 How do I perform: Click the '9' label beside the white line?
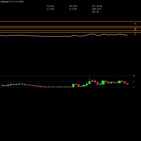[x=135, y=35]
